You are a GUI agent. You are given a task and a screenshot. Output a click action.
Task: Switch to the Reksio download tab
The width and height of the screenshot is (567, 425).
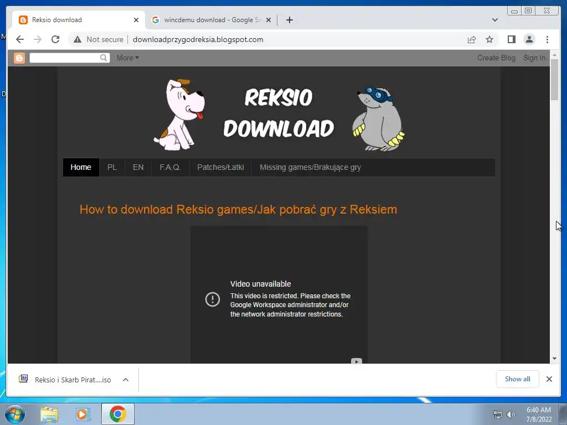click(x=78, y=20)
